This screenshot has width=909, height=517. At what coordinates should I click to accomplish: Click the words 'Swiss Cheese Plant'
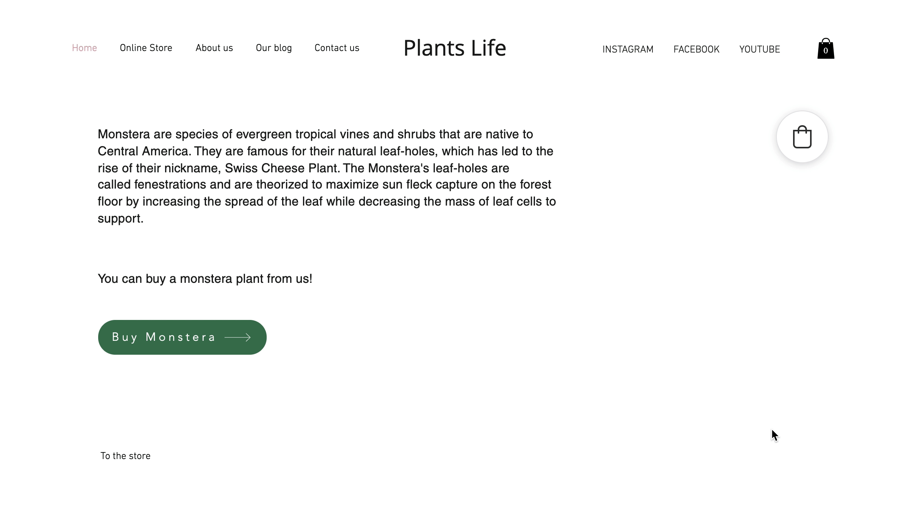(x=281, y=168)
